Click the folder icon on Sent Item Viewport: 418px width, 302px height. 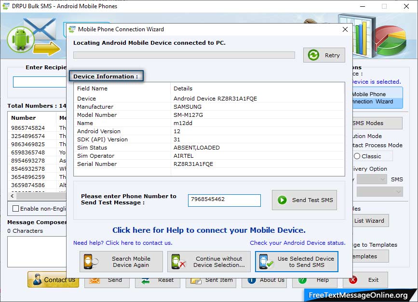(196, 281)
